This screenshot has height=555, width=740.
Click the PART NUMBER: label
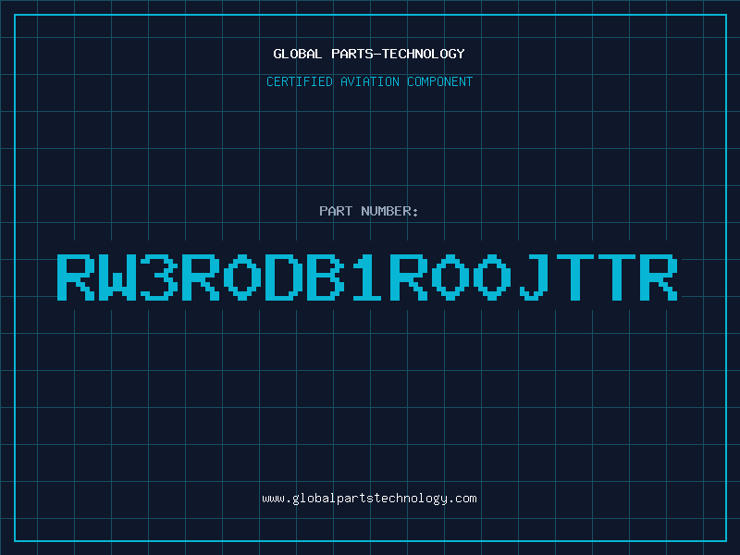coord(368,211)
